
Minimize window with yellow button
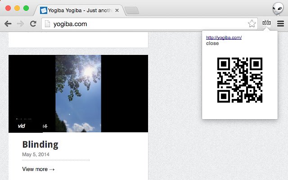click(17, 8)
